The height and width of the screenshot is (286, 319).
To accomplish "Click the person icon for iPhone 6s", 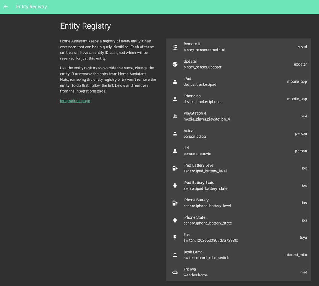I will [175, 98].
